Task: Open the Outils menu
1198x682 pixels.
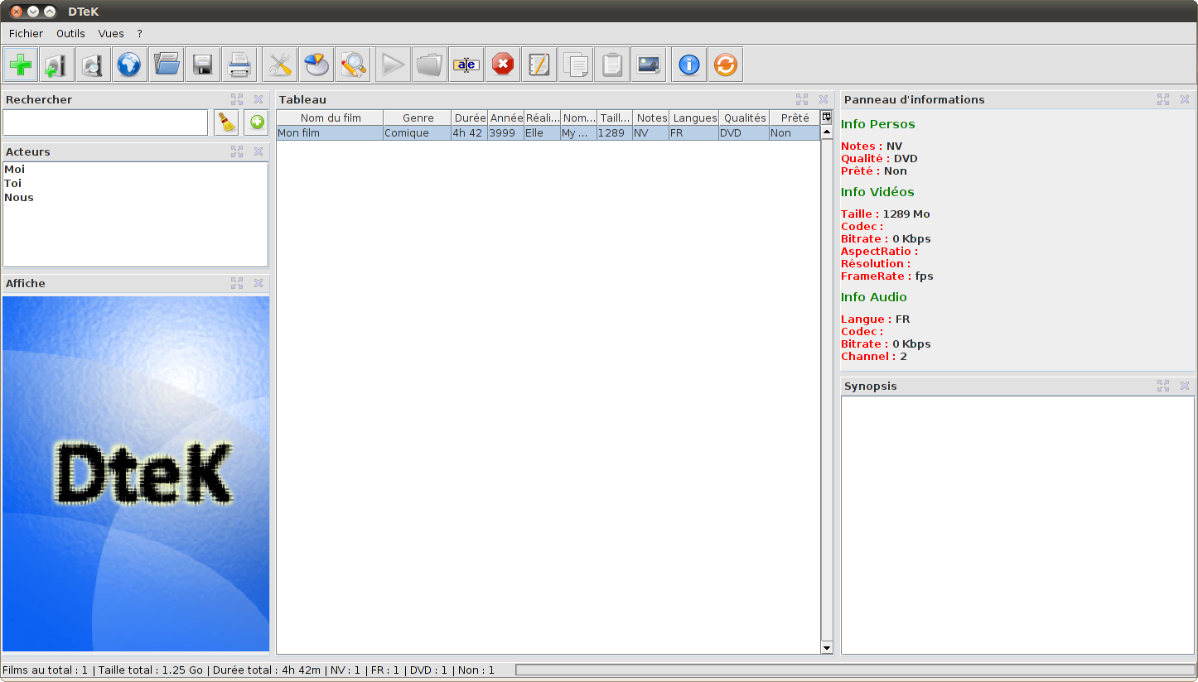Action: coord(70,34)
